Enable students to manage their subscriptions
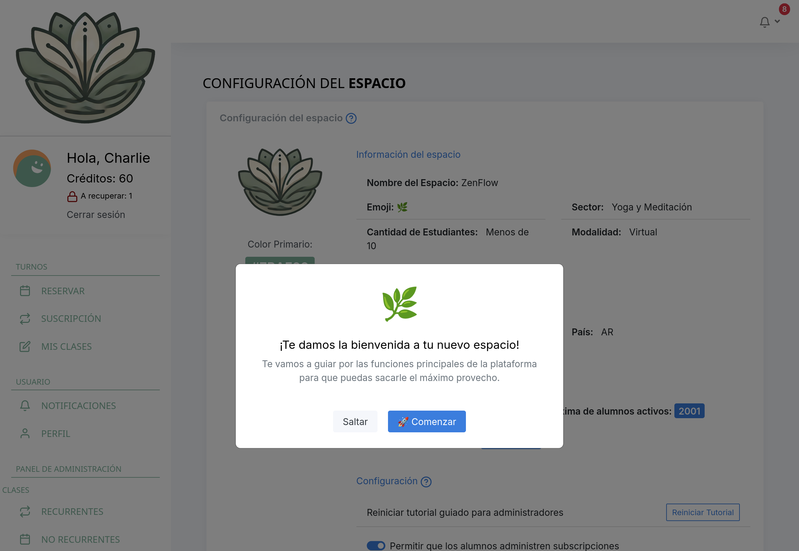Screen dimensions: 799x551 (376, 546)
